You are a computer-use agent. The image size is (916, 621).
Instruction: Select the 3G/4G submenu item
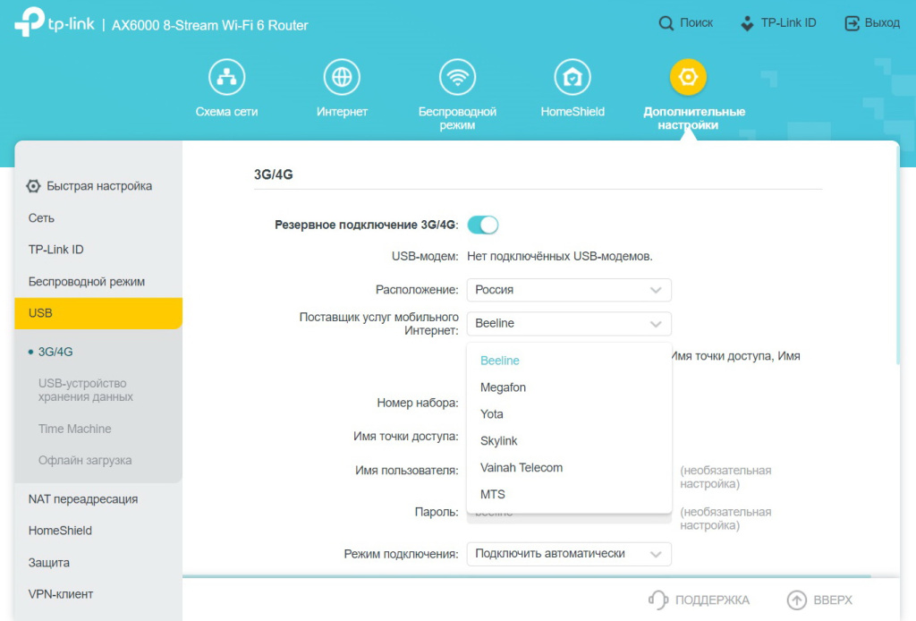pyautogui.click(x=55, y=352)
